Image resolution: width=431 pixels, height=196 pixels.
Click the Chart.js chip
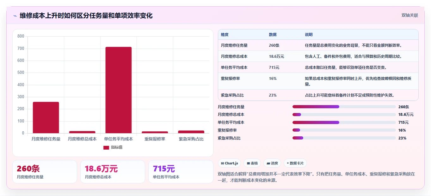[229, 163]
